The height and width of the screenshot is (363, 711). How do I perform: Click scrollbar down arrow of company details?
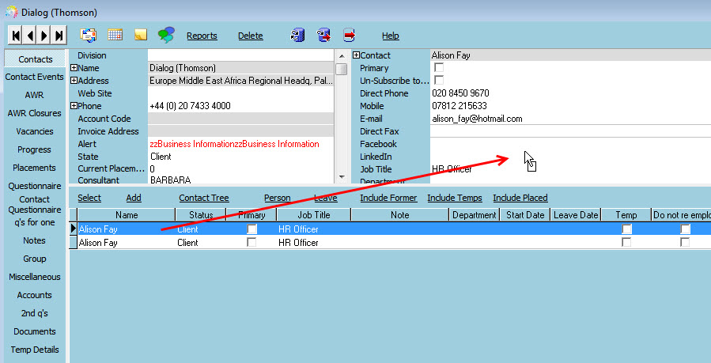(x=342, y=177)
